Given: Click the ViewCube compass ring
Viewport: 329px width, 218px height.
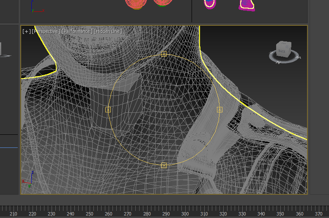Looking at the screenshot, I should pyautogui.click(x=292, y=58).
